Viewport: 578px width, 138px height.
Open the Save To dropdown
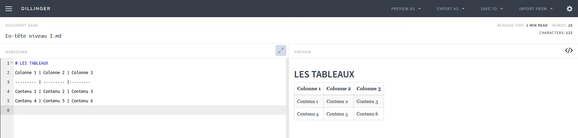(x=492, y=9)
